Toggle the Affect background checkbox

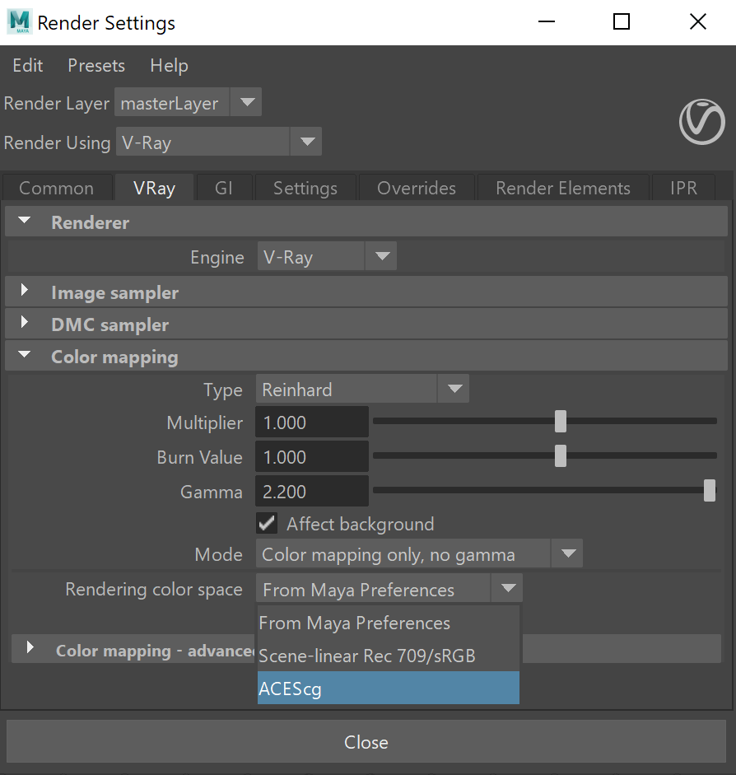coord(267,524)
